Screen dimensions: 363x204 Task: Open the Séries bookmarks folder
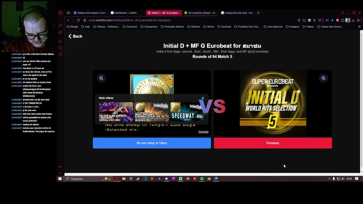click(x=208, y=27)
